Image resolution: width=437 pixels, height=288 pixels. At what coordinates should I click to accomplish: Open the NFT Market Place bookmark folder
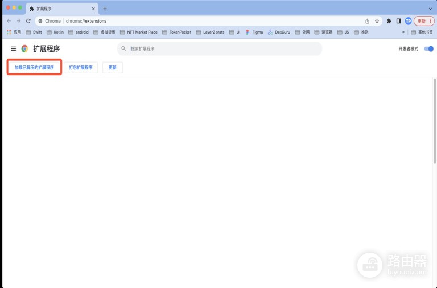[139, 32]
